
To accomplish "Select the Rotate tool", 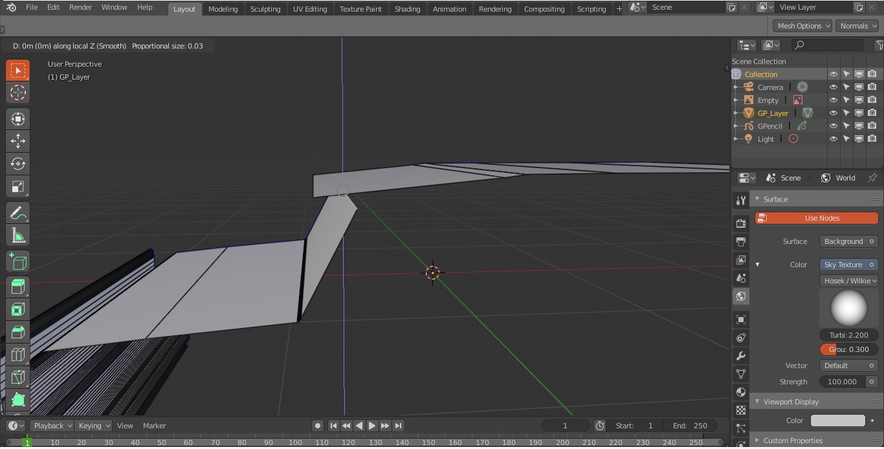I will tap(18, 164).
